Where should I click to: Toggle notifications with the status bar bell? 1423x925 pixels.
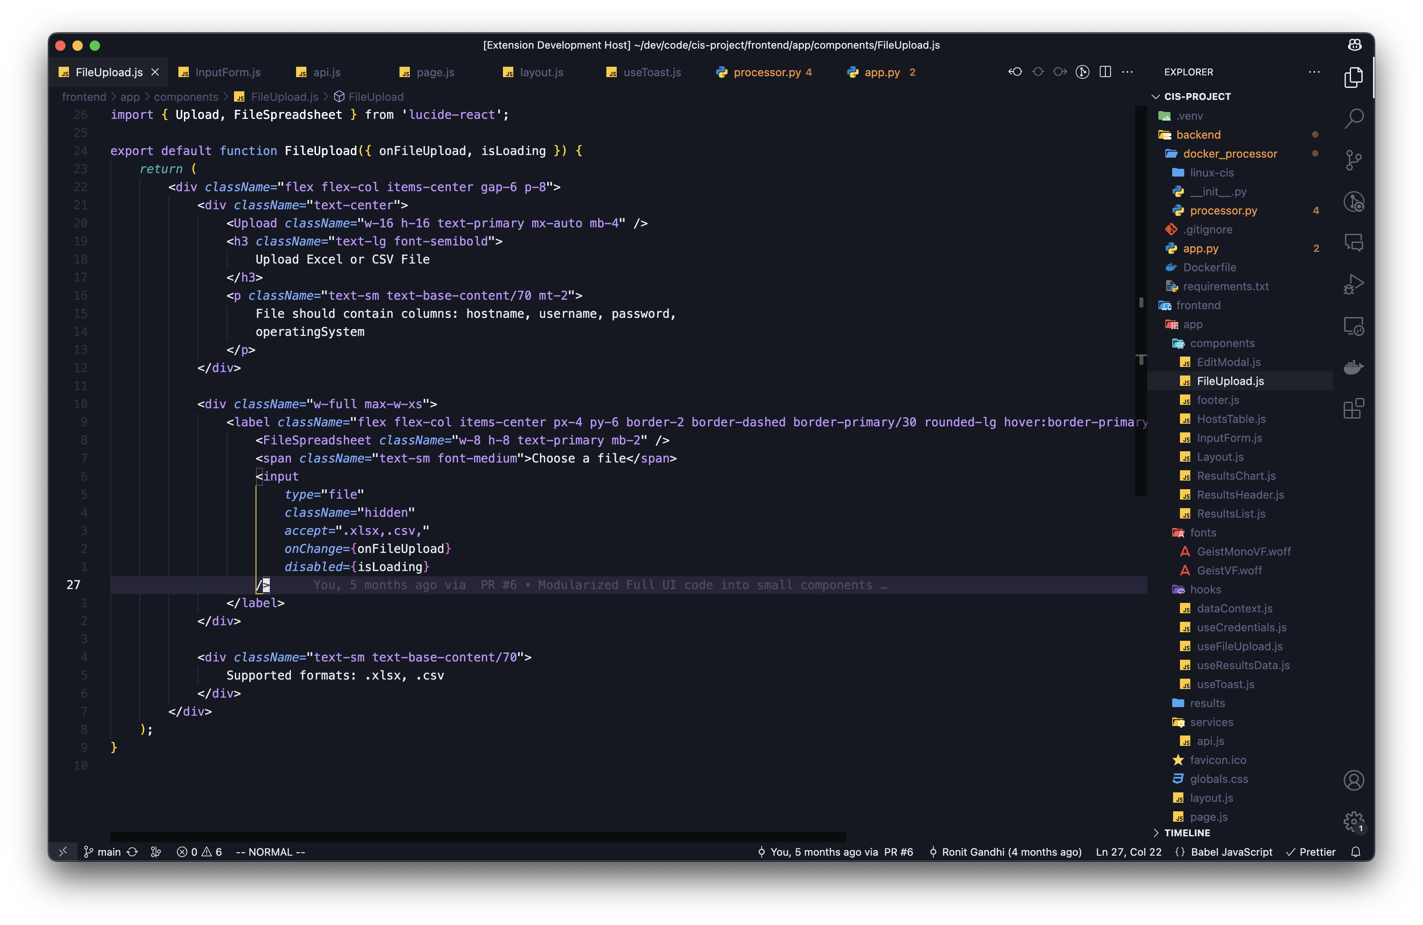1356,851
